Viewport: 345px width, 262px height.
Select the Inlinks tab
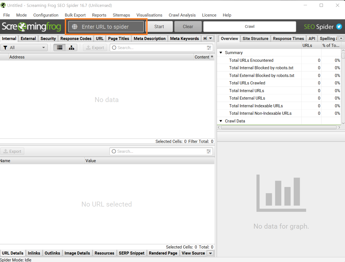point(34,253)
